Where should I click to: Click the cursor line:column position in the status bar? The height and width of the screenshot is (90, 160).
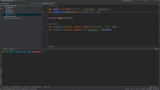click(x=131, y=89)
